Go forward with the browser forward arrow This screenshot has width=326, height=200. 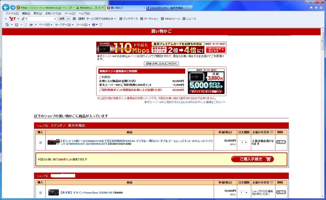(13, 8)
